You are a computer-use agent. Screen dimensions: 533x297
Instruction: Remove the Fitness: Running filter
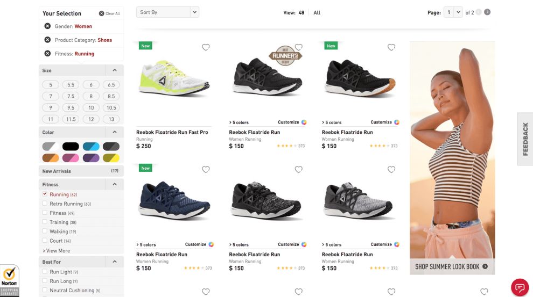[x=47, y=54]
